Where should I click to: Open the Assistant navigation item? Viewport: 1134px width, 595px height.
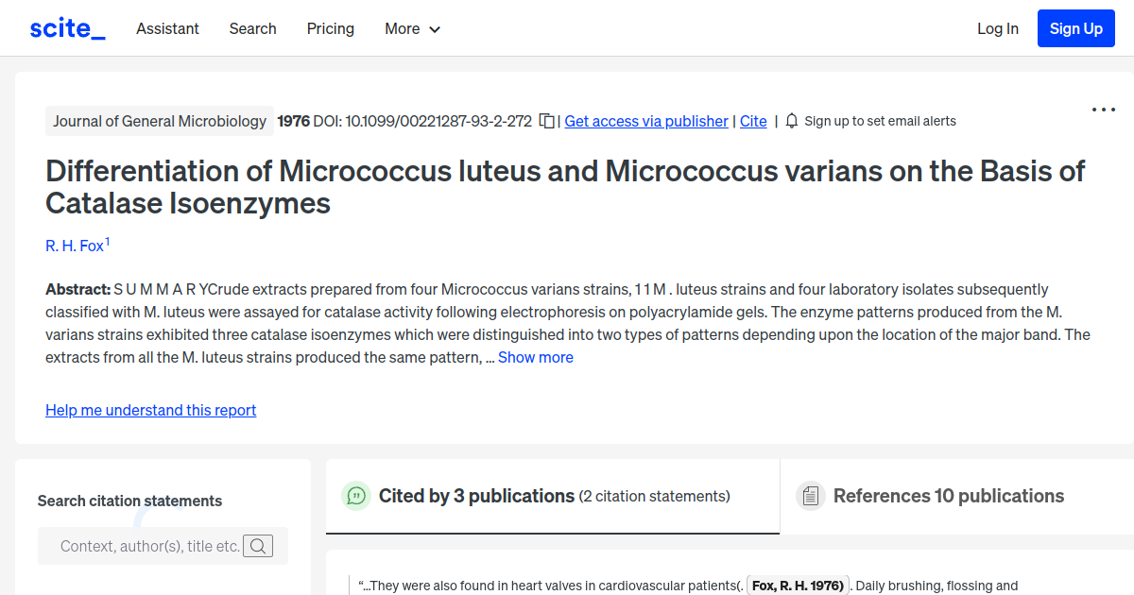pyautogui.click(x=167, y=29)
